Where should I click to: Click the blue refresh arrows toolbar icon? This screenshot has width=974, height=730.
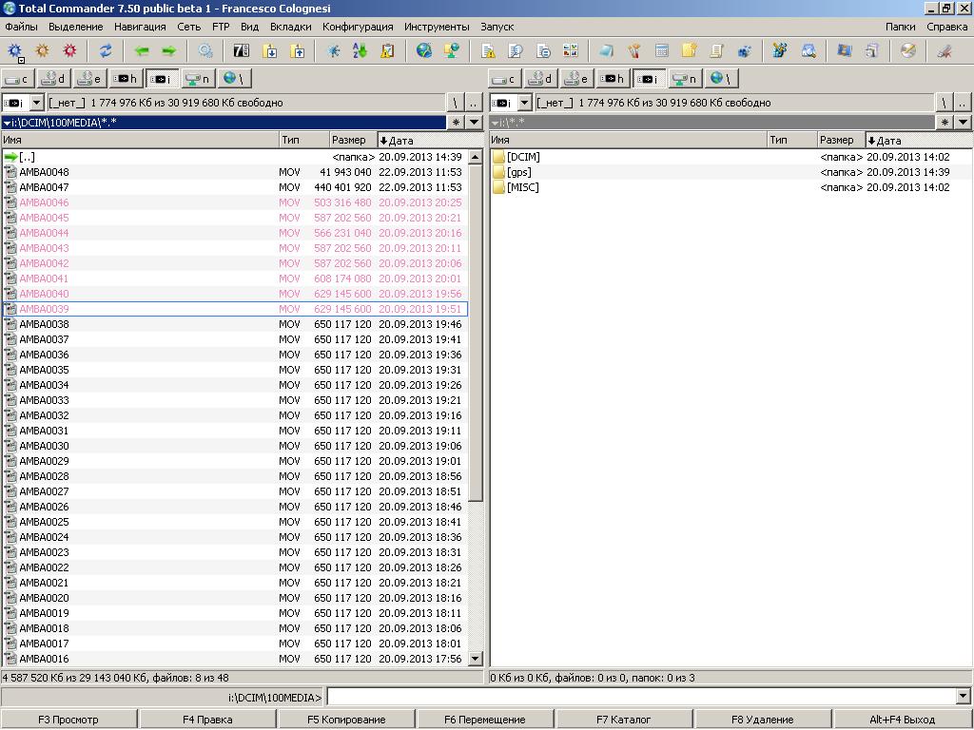coord(106,51)
